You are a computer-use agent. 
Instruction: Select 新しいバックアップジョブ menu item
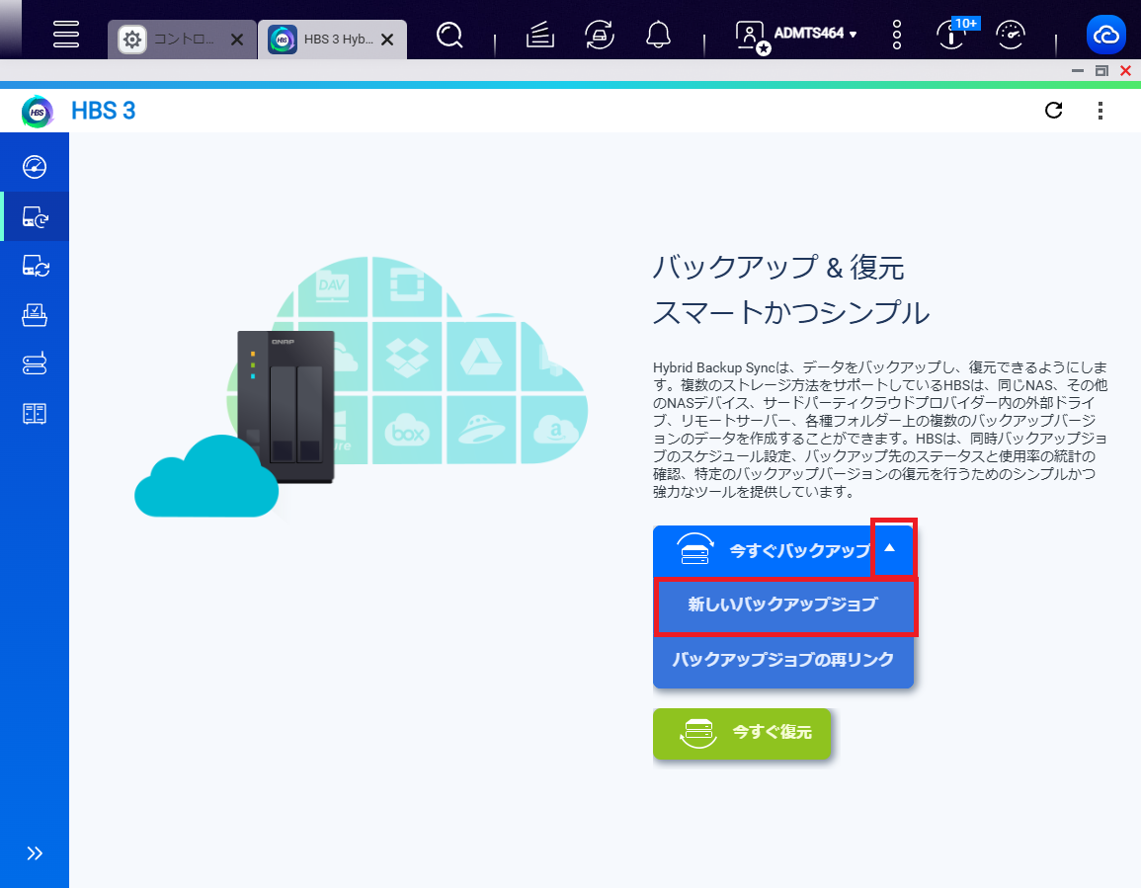point(783,605)
